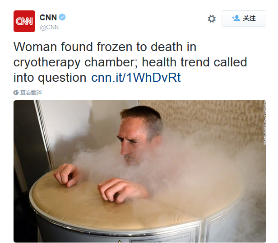The image size is (278, 243).
Task: Click the globe icon beside 查看翻译
Action: click(16, 92)
